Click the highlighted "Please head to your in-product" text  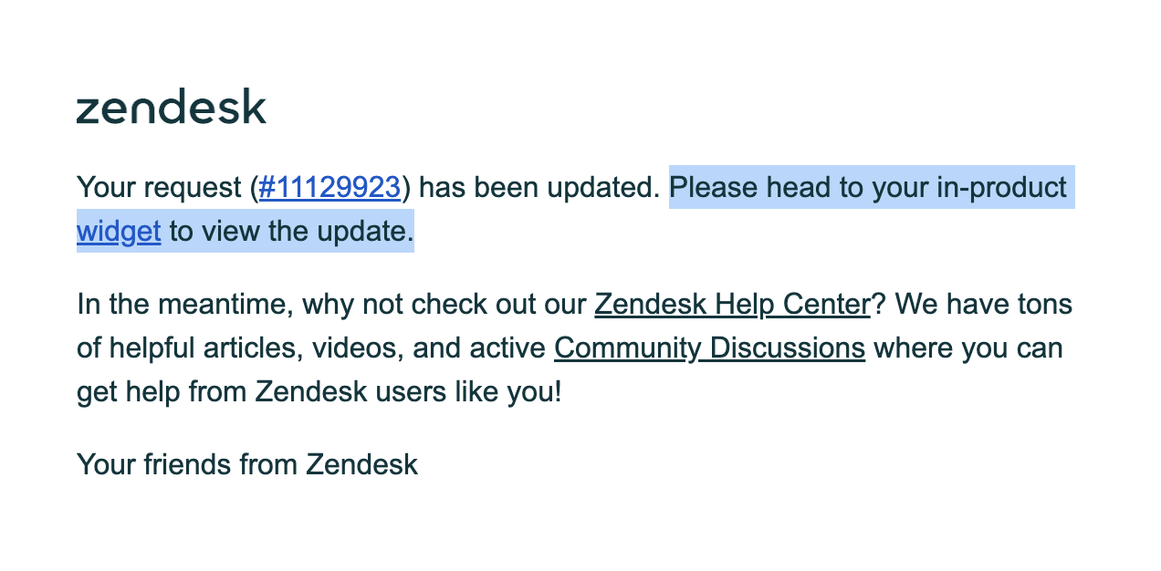click(x=867, y=188)
